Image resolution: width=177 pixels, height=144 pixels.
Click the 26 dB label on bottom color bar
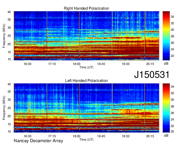click(172, 113)
